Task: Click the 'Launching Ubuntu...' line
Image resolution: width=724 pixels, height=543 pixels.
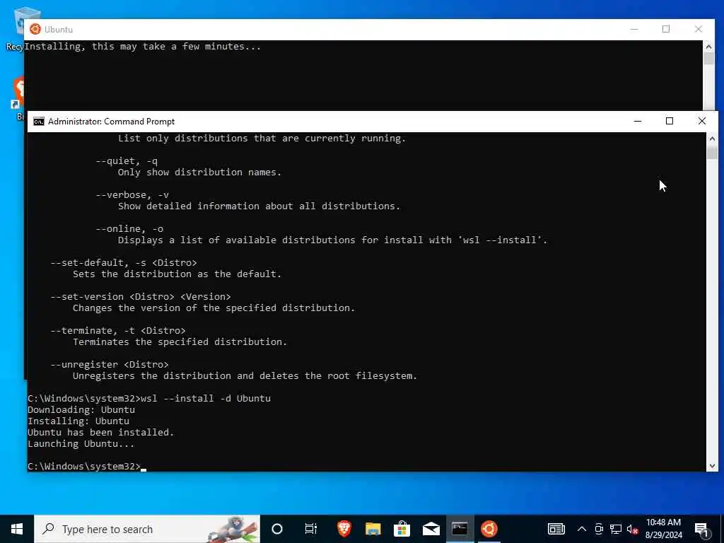Action: [81, 444]
